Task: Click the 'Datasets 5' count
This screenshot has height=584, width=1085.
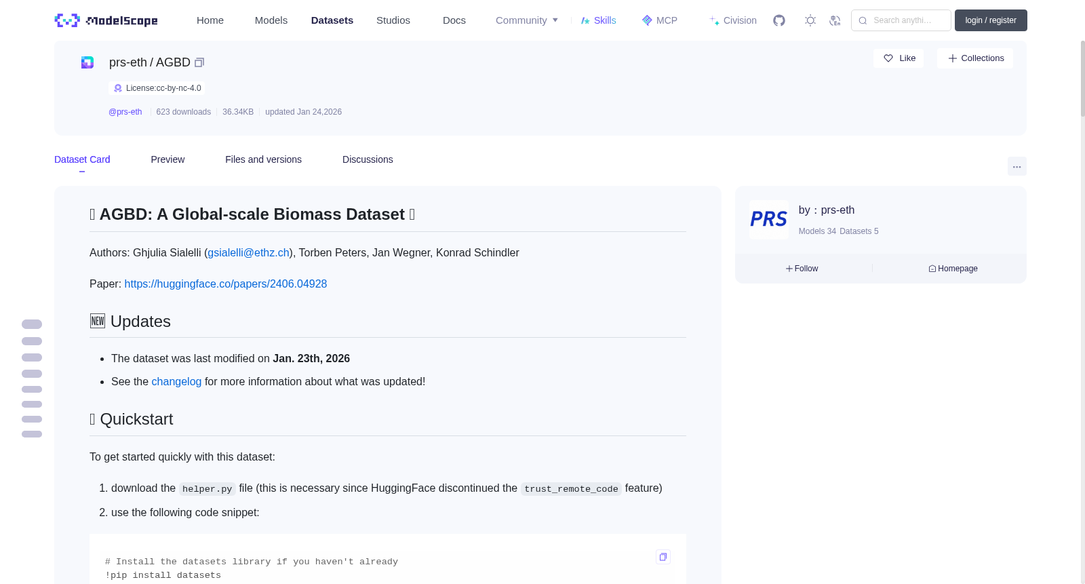Action: point(859,231)
